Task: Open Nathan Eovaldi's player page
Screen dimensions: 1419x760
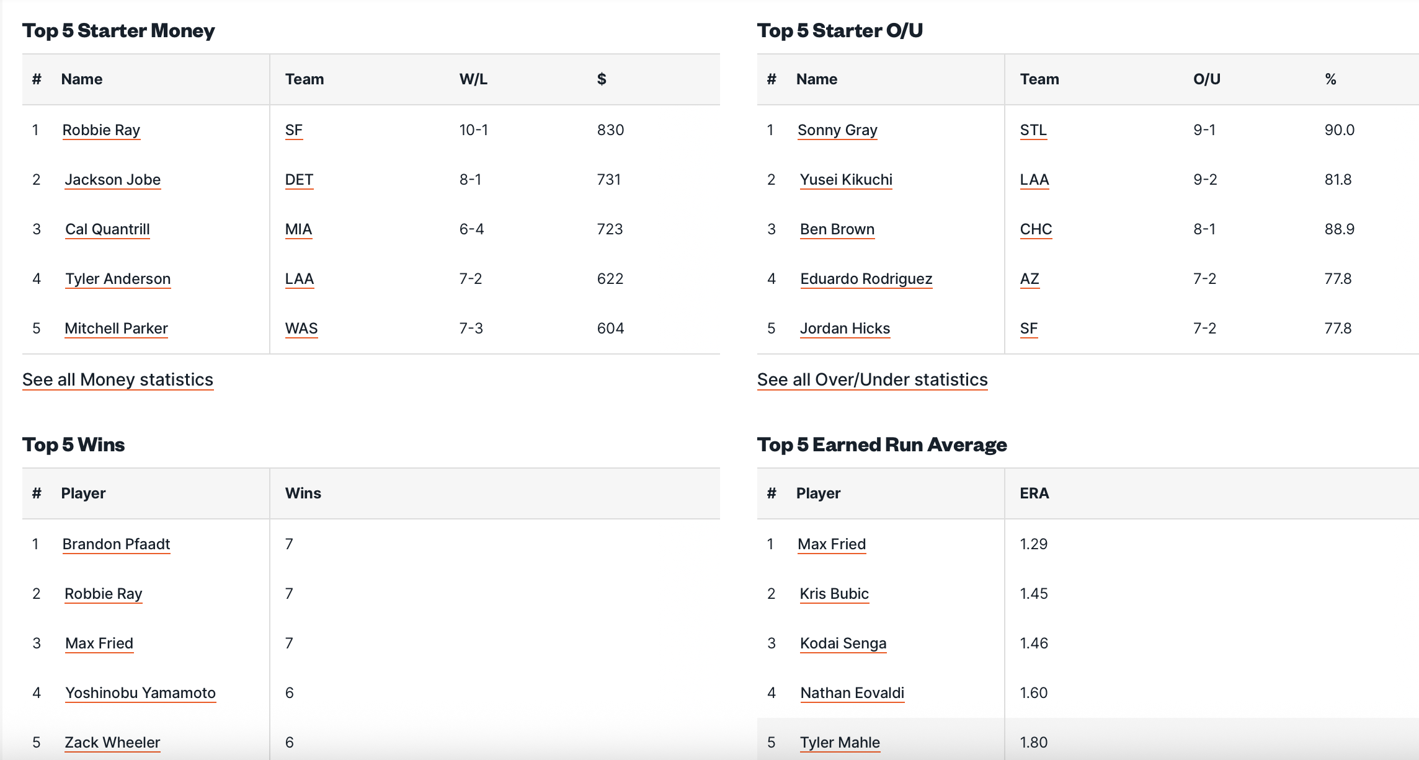Action: [852, 693]
